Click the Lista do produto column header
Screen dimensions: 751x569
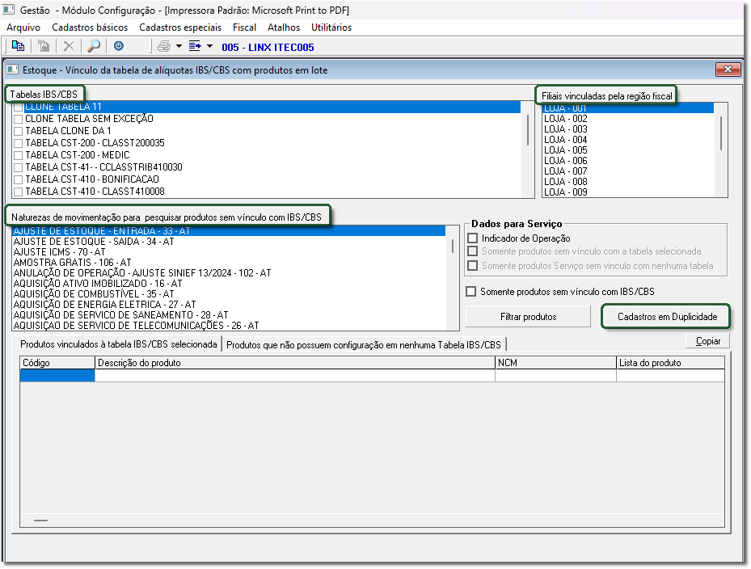[x=670, y=363]
